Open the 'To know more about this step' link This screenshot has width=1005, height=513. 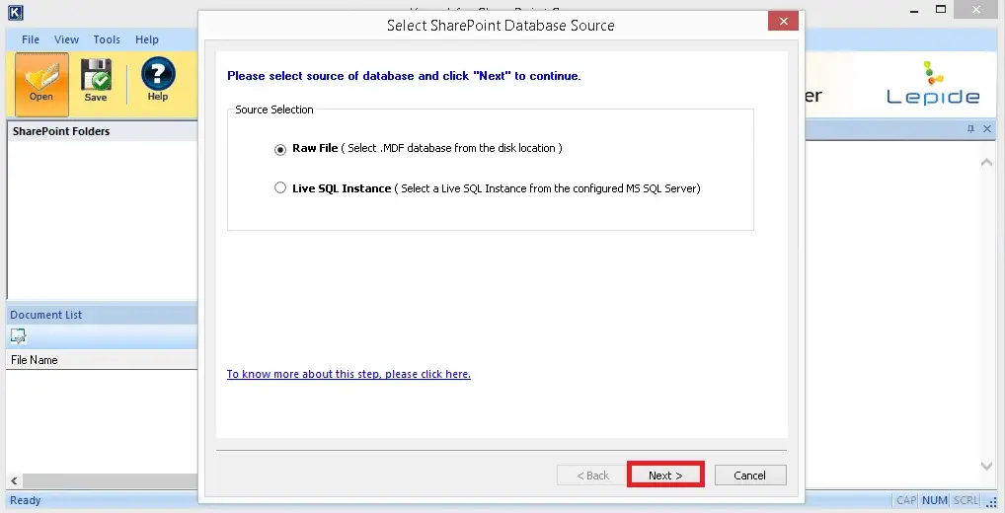[348, 374]
